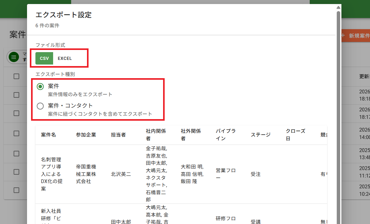The width and height of the screenshot is (370, 224).
Task: Click the パイプライン column header
Action: pos(226,135)
